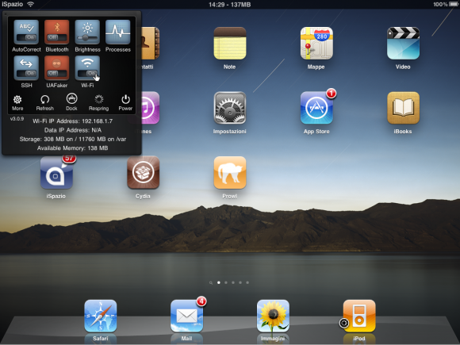Turn on the Bluetooth toggle

56,32
